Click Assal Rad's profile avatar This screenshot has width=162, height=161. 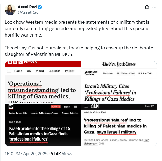click(x=10, y=10)
